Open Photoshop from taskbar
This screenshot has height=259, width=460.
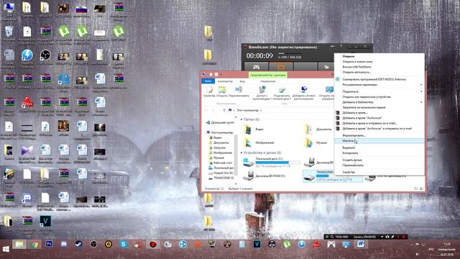pyautogui.click(x=49, y=244)
